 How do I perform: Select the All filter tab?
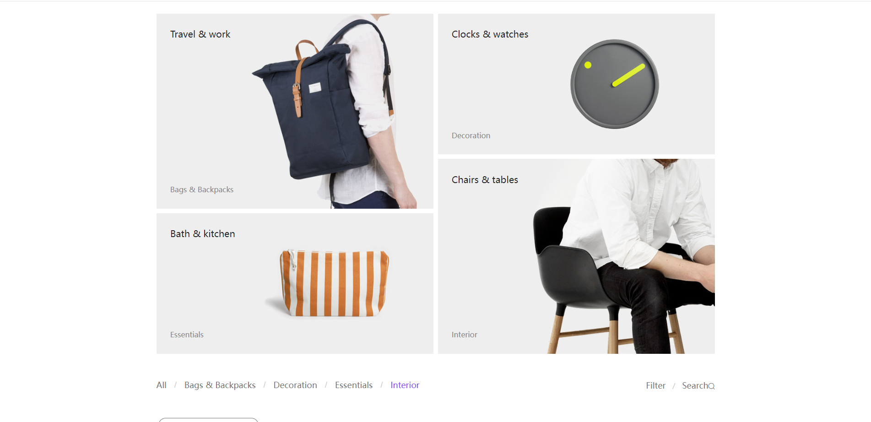point(161,385)
